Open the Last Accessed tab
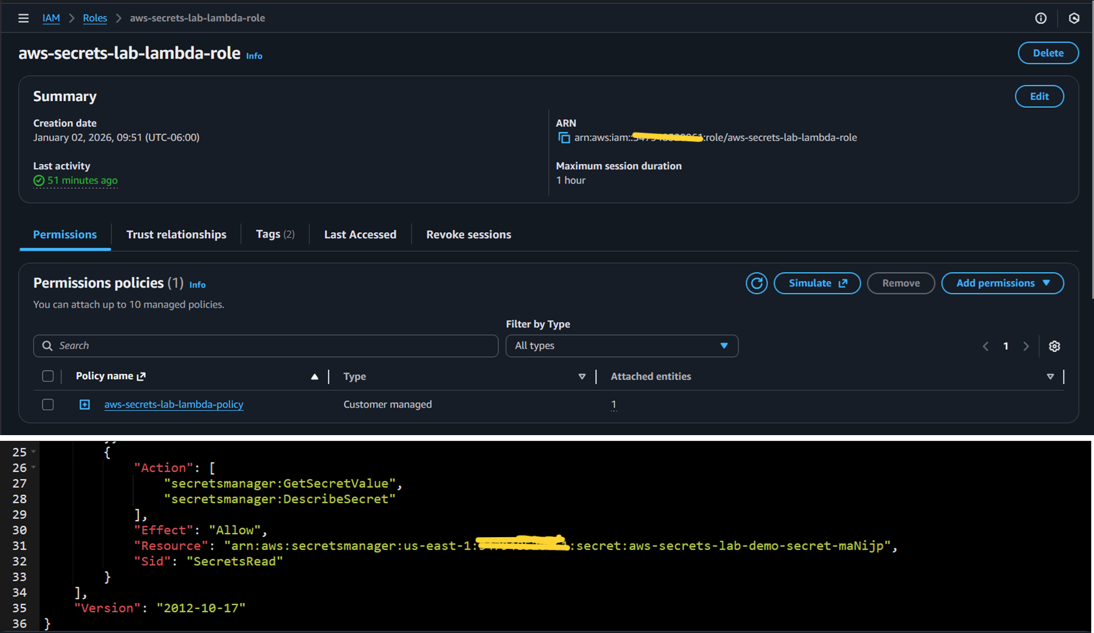 360,234
